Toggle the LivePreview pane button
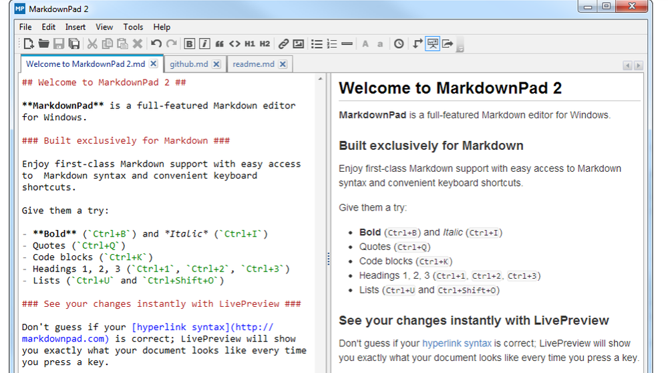Viewport: 668px width, 373px height. coord(432,43)
